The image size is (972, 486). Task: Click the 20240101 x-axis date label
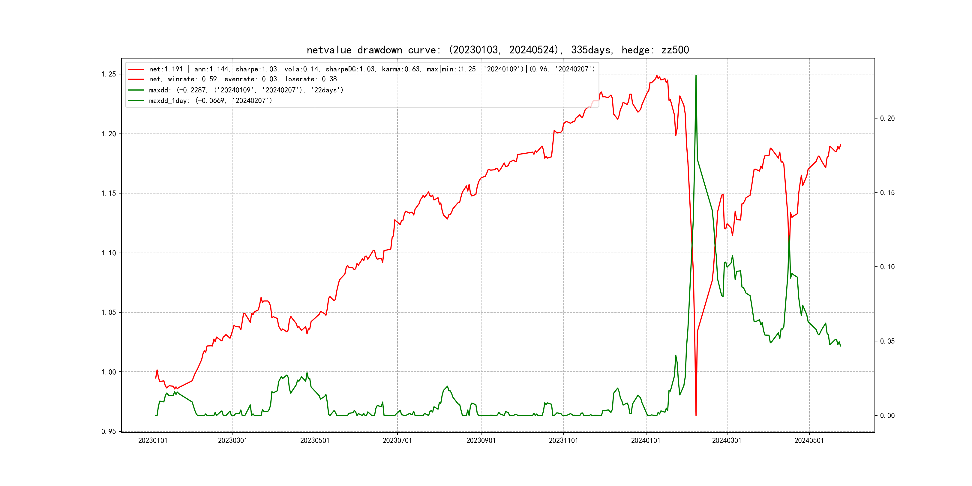tap(646, 440)
